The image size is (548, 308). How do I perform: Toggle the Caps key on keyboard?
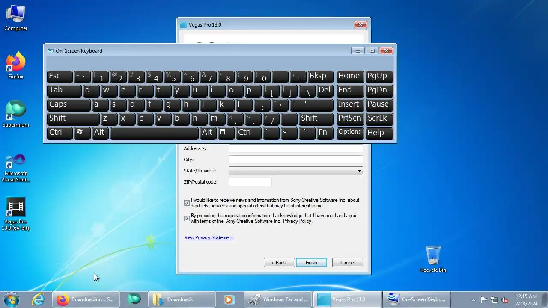click(x=68, y=105)
